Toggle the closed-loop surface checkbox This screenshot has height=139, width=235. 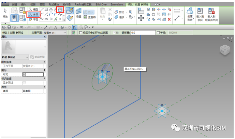click(x=81, y=33)
